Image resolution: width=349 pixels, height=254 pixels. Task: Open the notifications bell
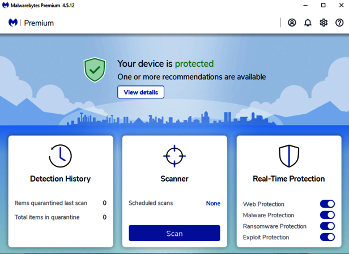pos(308,23)
